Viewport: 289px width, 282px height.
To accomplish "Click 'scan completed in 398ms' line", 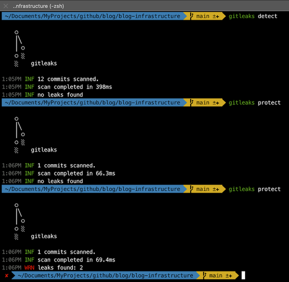I will (75, 87).
